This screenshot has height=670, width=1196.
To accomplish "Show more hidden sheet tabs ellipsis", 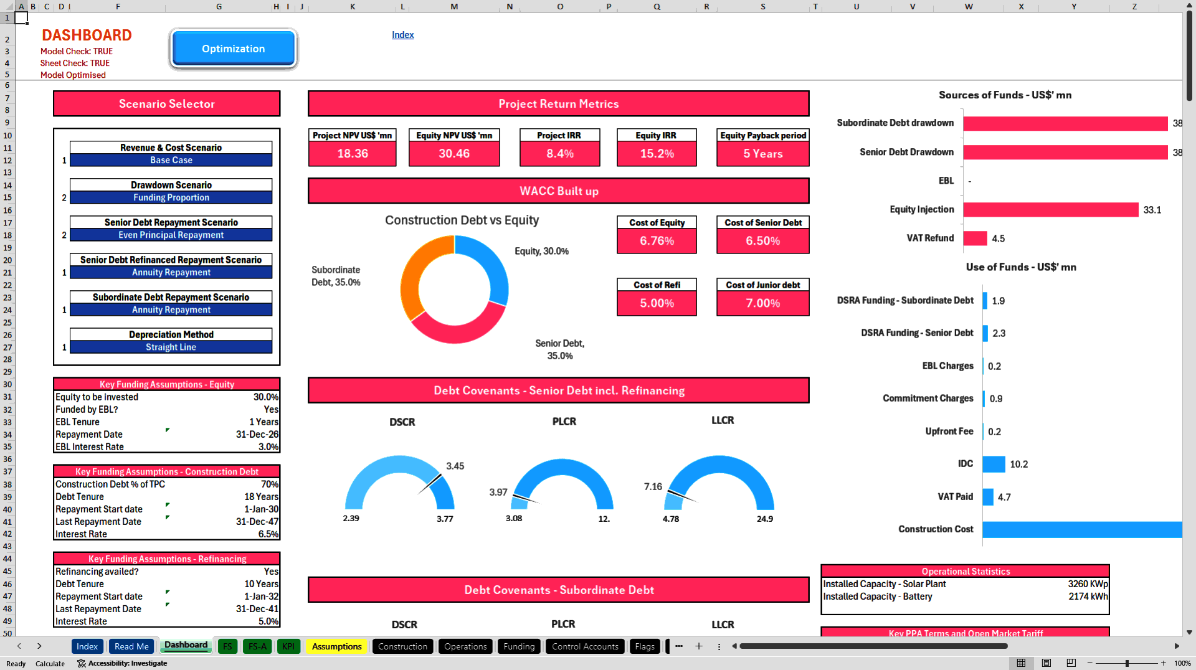I will point(679,646).
